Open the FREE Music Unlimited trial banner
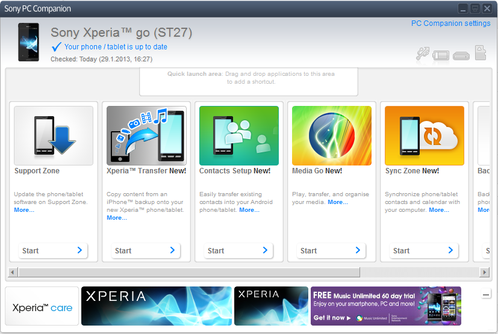 coord(386,306)
